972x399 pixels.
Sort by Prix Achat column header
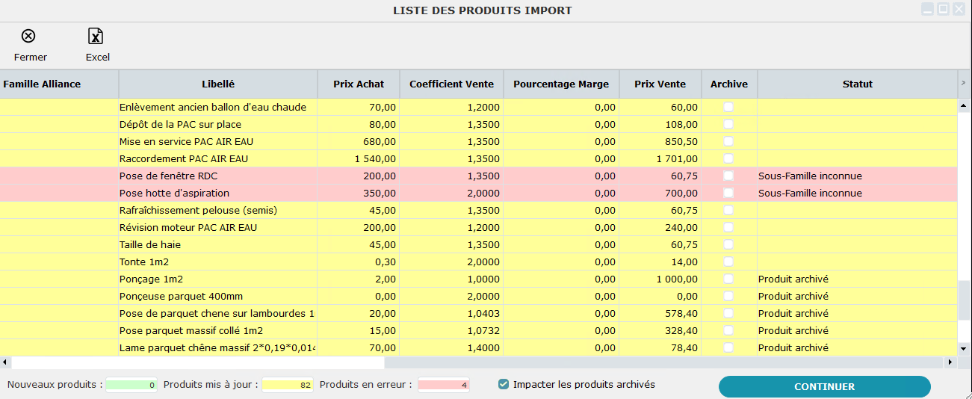tap(359, 84)
